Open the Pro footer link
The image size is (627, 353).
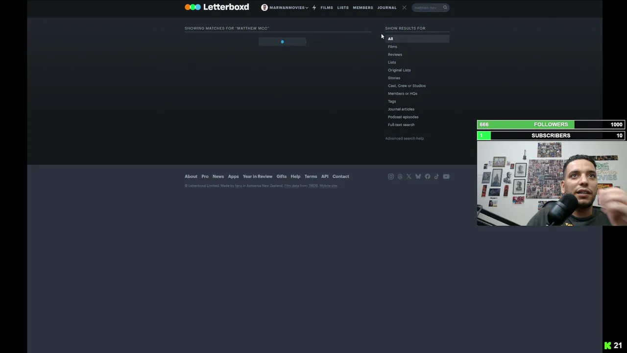tap(205, 176)
